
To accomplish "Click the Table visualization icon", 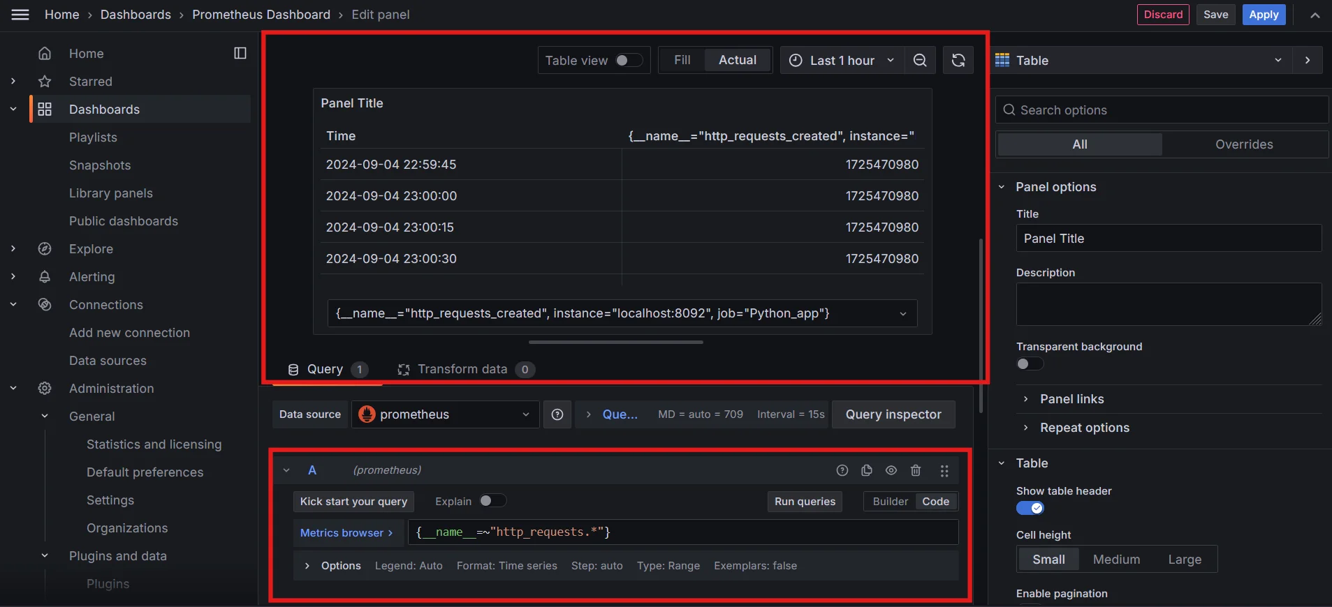I will point(1002,61).
